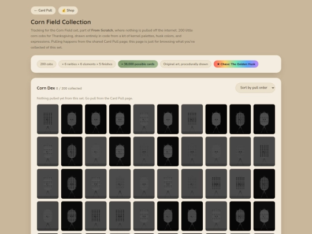Click the Nothing pulled yet message
The width and height of the screenshot is (312, 234).
[x=85, y=98]
